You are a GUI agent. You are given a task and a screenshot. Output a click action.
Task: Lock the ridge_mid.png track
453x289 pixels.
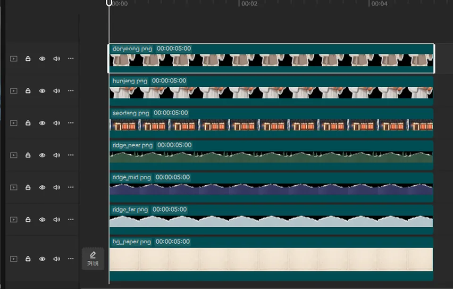(x=28, y=187)
